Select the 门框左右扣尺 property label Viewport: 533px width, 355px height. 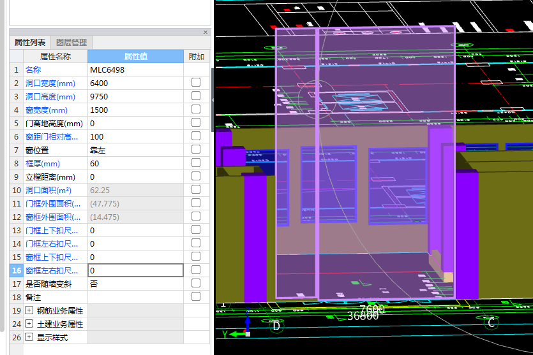(52, 244)
